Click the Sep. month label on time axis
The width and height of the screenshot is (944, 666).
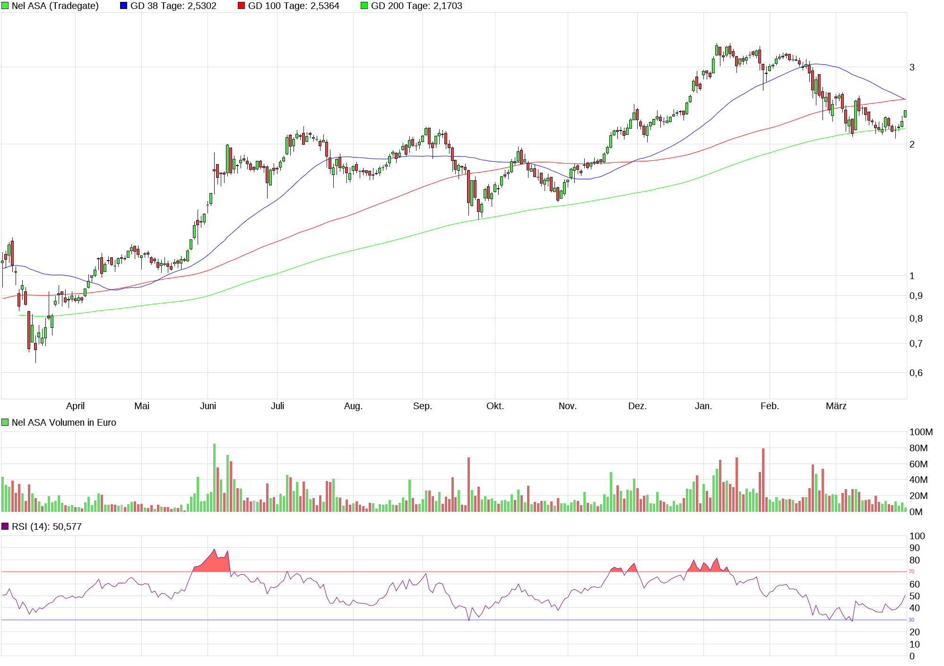pyautogui.click(x=423, y=406)
